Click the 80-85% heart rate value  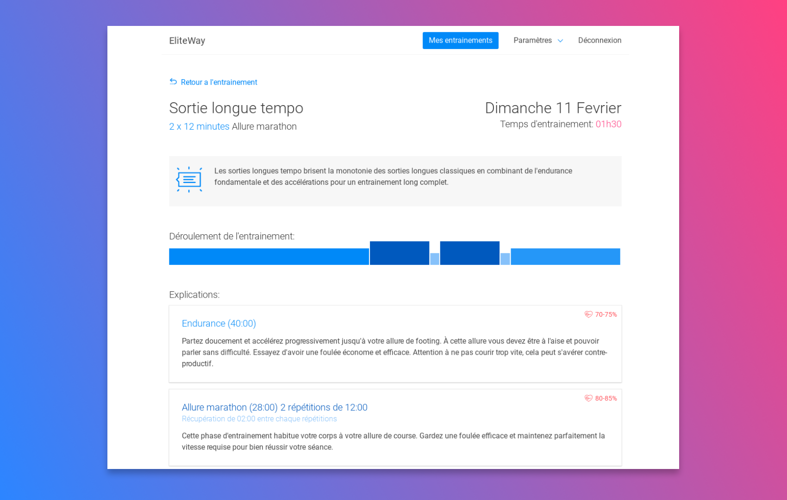[x=606, y=398]
